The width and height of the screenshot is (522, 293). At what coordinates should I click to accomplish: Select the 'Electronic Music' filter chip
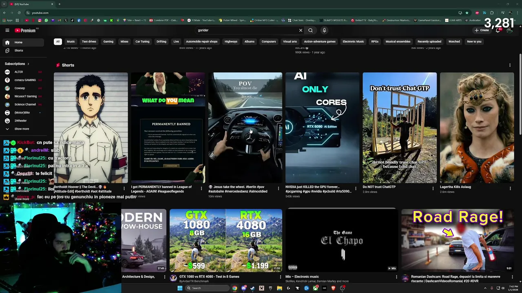tap(353, 42)
